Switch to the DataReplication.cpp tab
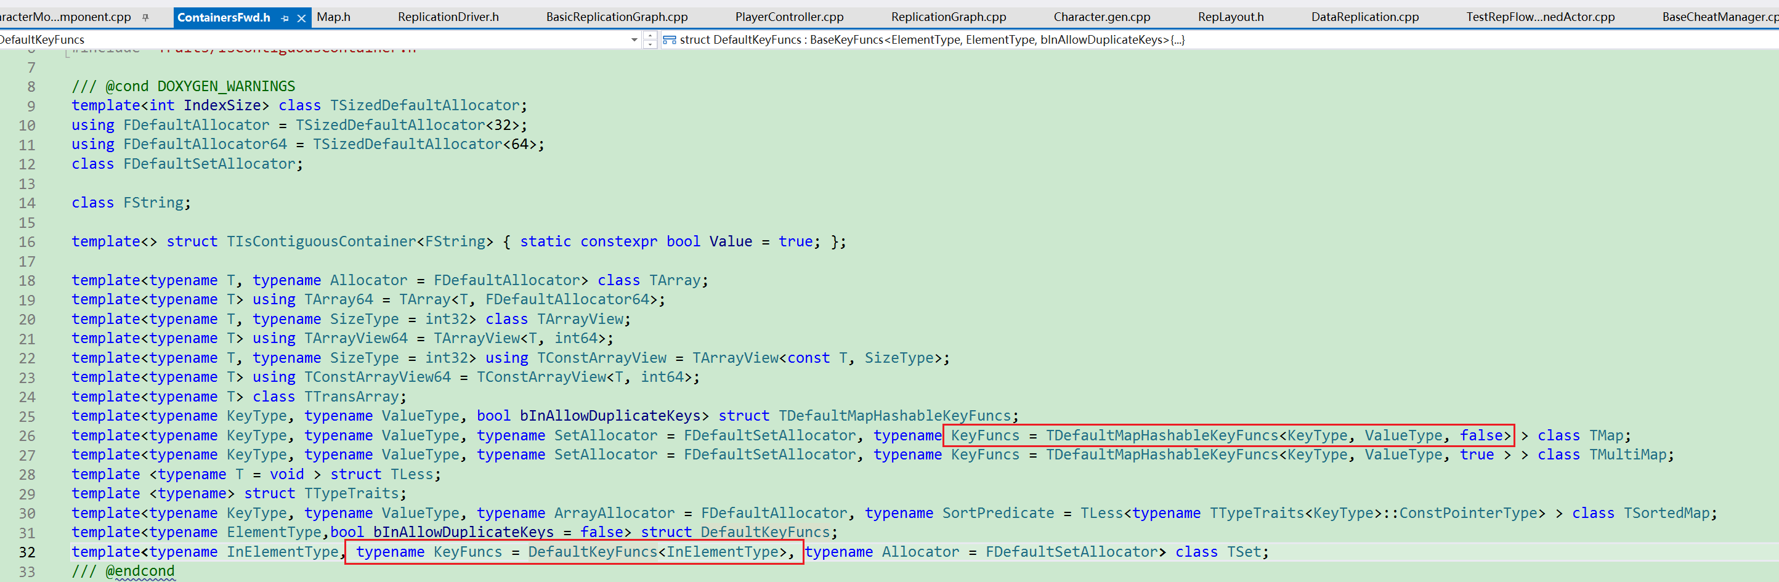The image size is (1779, 582). 1364,17
